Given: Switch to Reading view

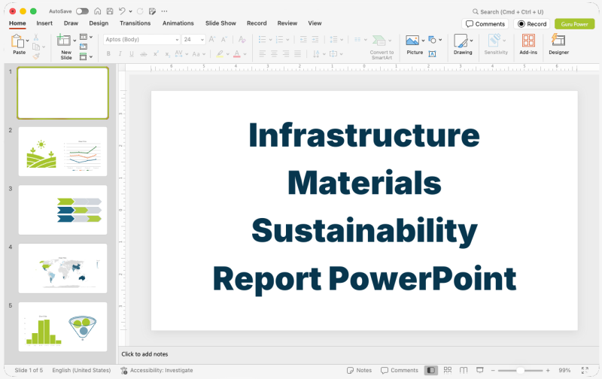Looking at the screenshot, I should pos(464,370).
